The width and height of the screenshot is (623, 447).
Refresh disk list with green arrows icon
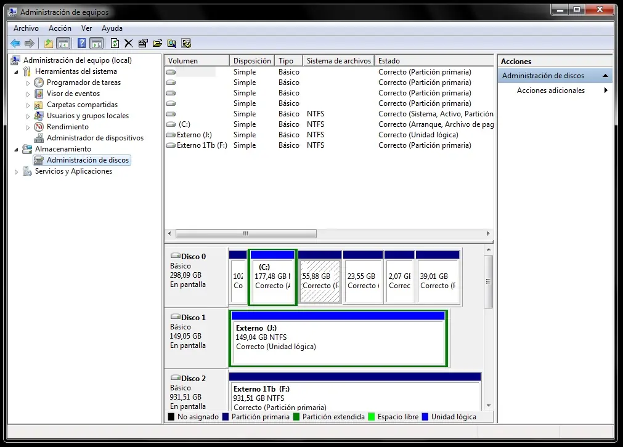point(115,43)
